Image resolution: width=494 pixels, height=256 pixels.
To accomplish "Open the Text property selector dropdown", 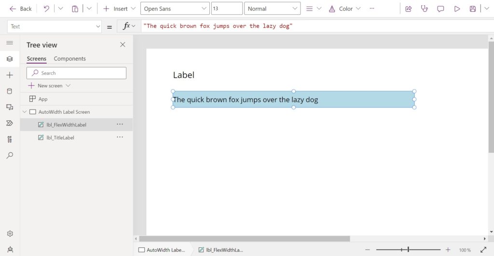I will 54,27.
